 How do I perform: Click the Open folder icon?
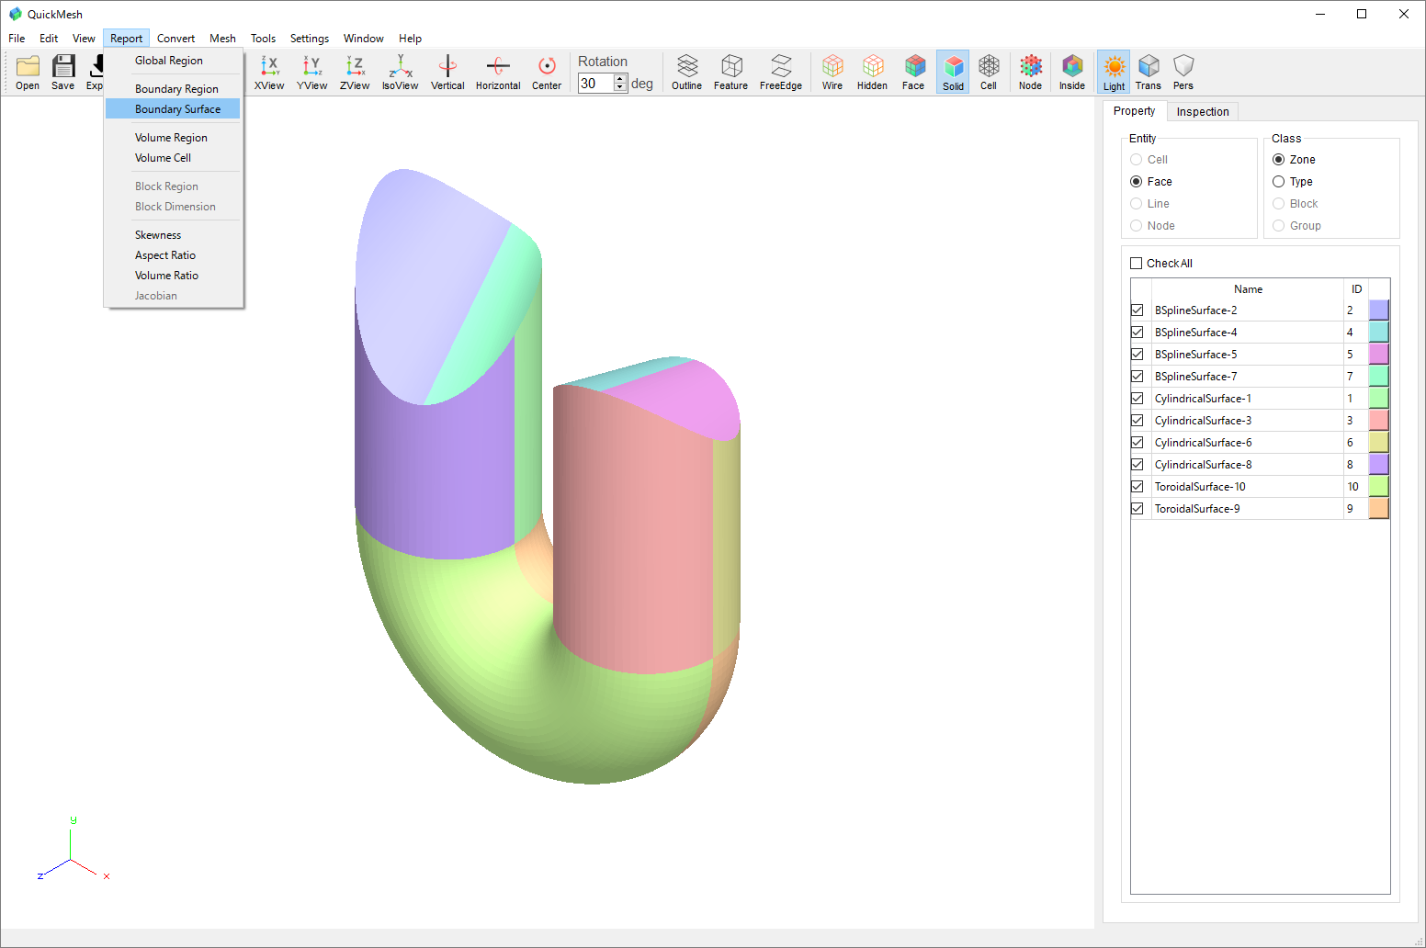[x=28, y=72]
